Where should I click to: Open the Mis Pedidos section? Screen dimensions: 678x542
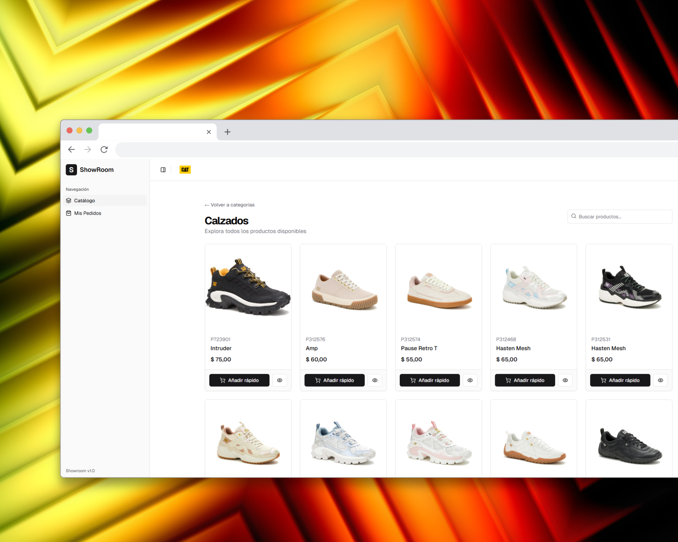88,213
